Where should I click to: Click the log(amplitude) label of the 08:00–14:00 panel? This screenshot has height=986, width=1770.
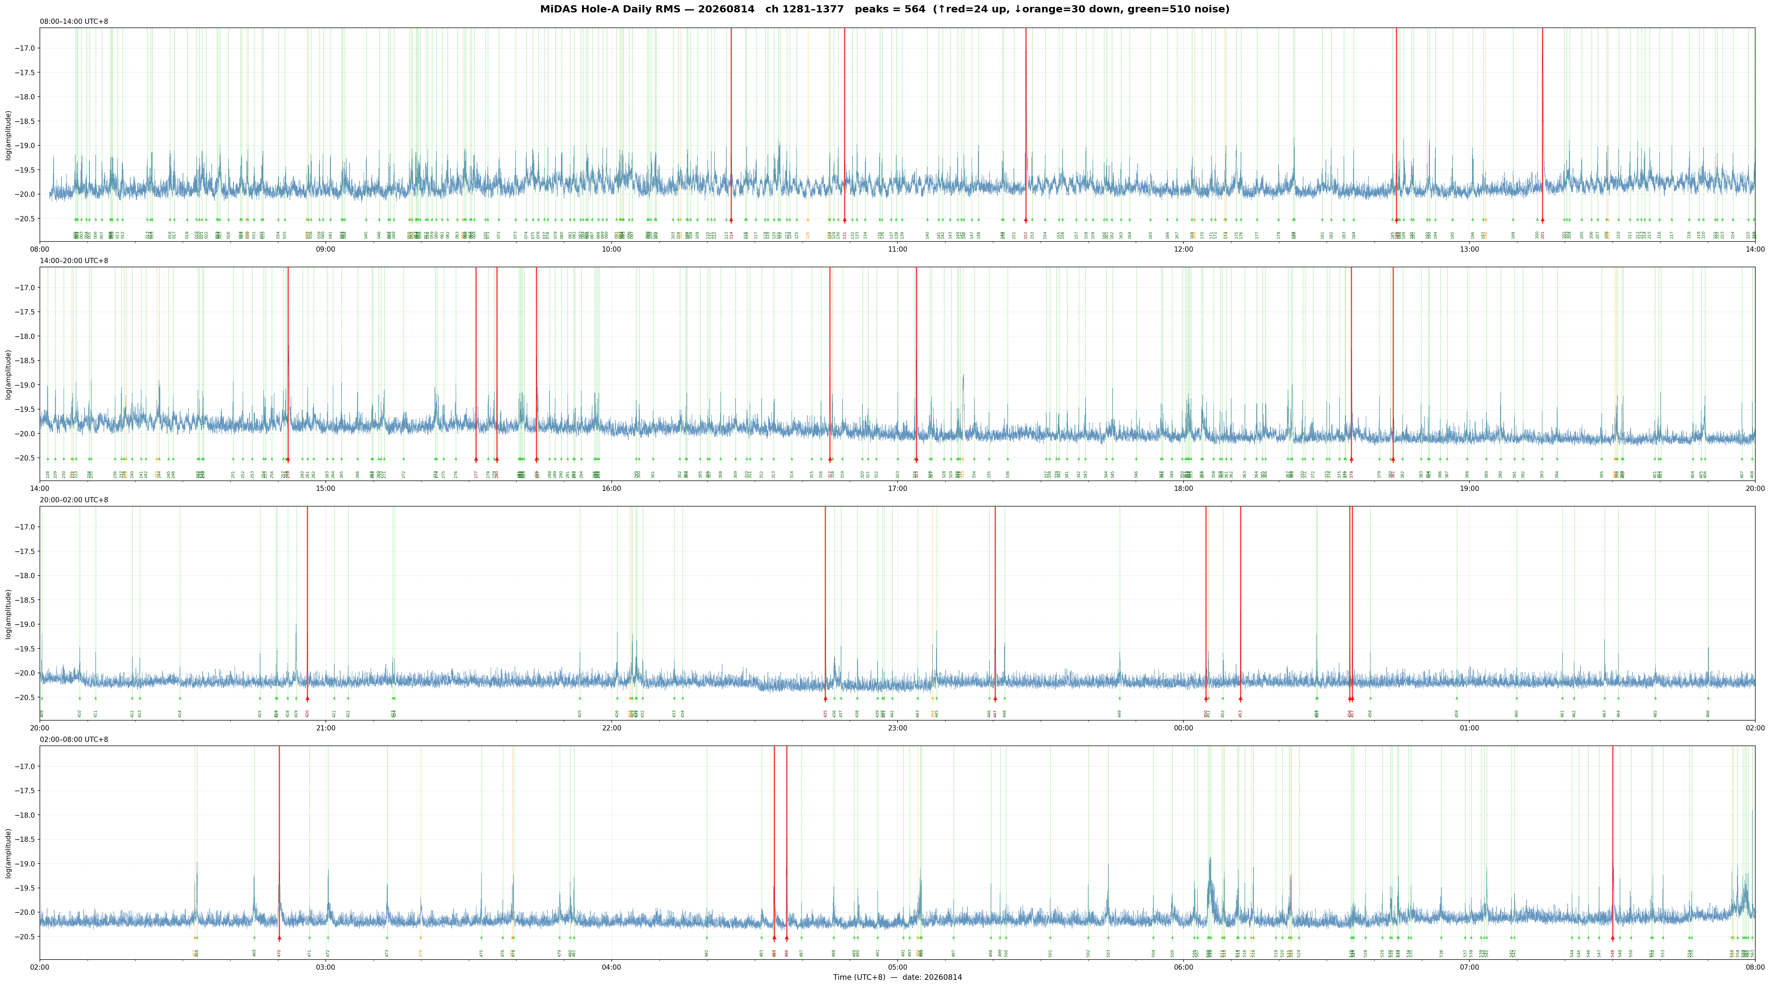tap(8, 135)
